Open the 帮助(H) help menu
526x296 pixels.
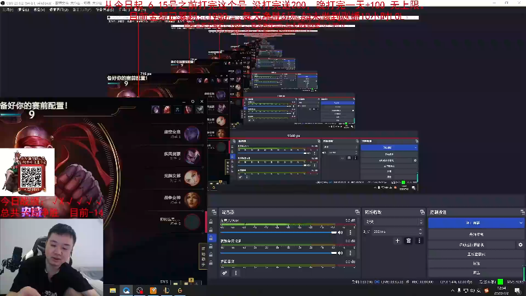tap(140, 10)
